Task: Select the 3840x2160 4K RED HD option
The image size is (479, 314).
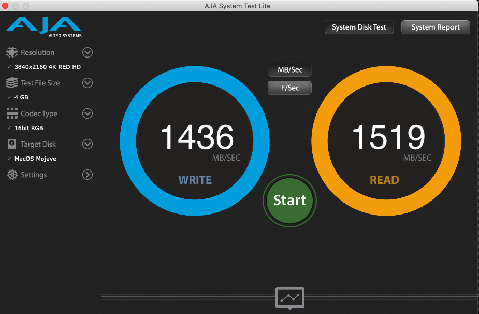Action: [48, 67]
